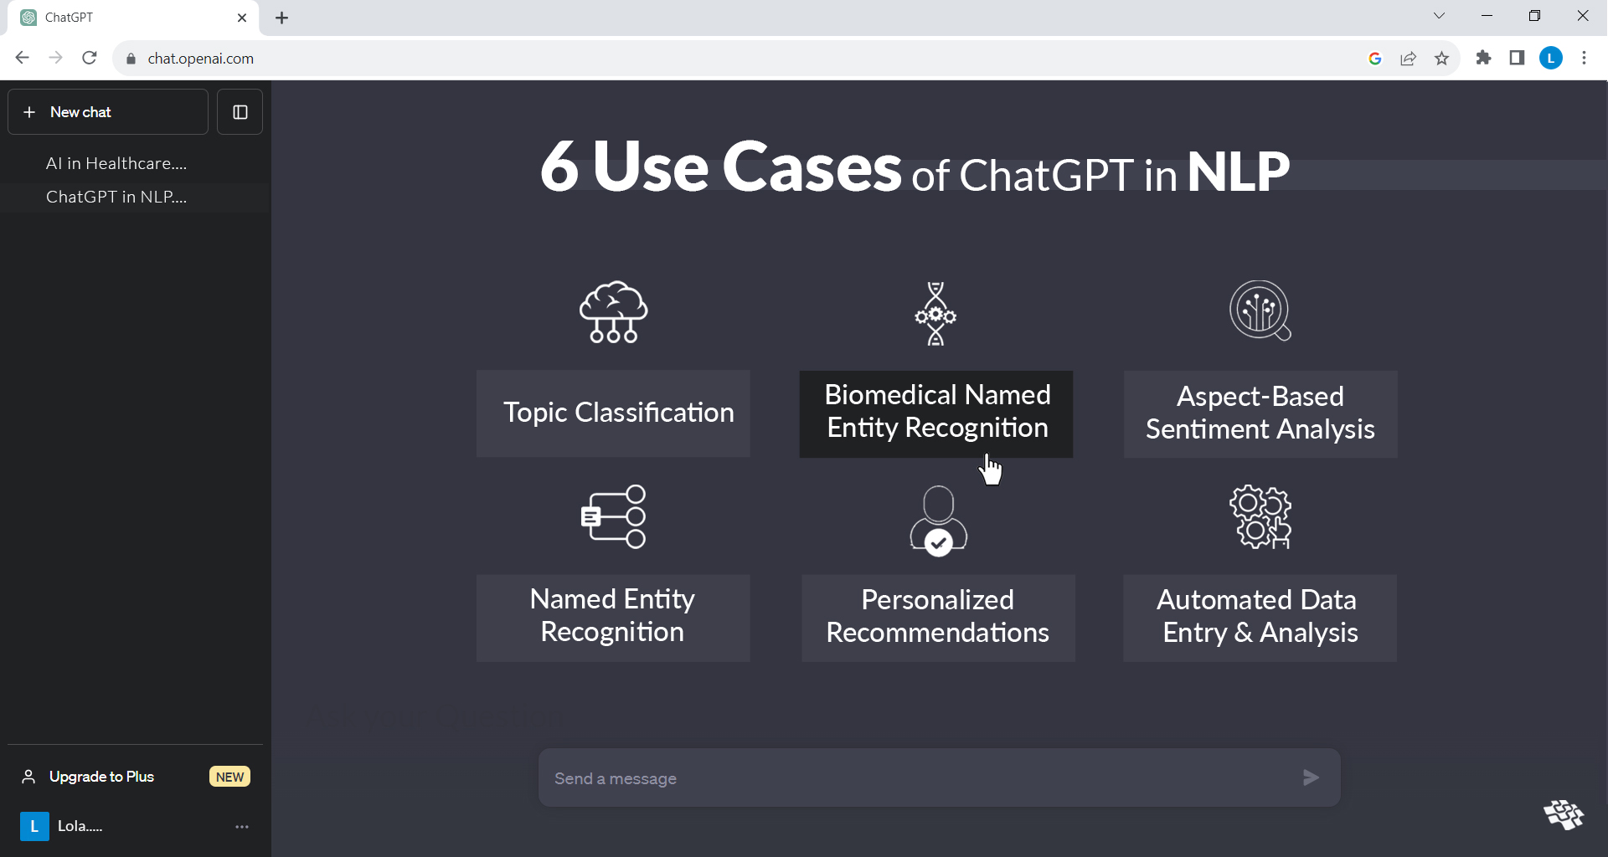Open Chrome's three-dot menu
The height and width of the screenshot is (857, 1608).
coord(1585,58)
